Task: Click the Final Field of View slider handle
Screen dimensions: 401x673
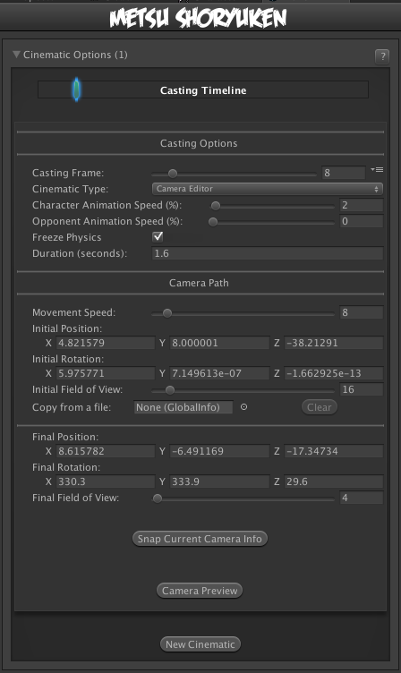Action: tap(158, 498)
